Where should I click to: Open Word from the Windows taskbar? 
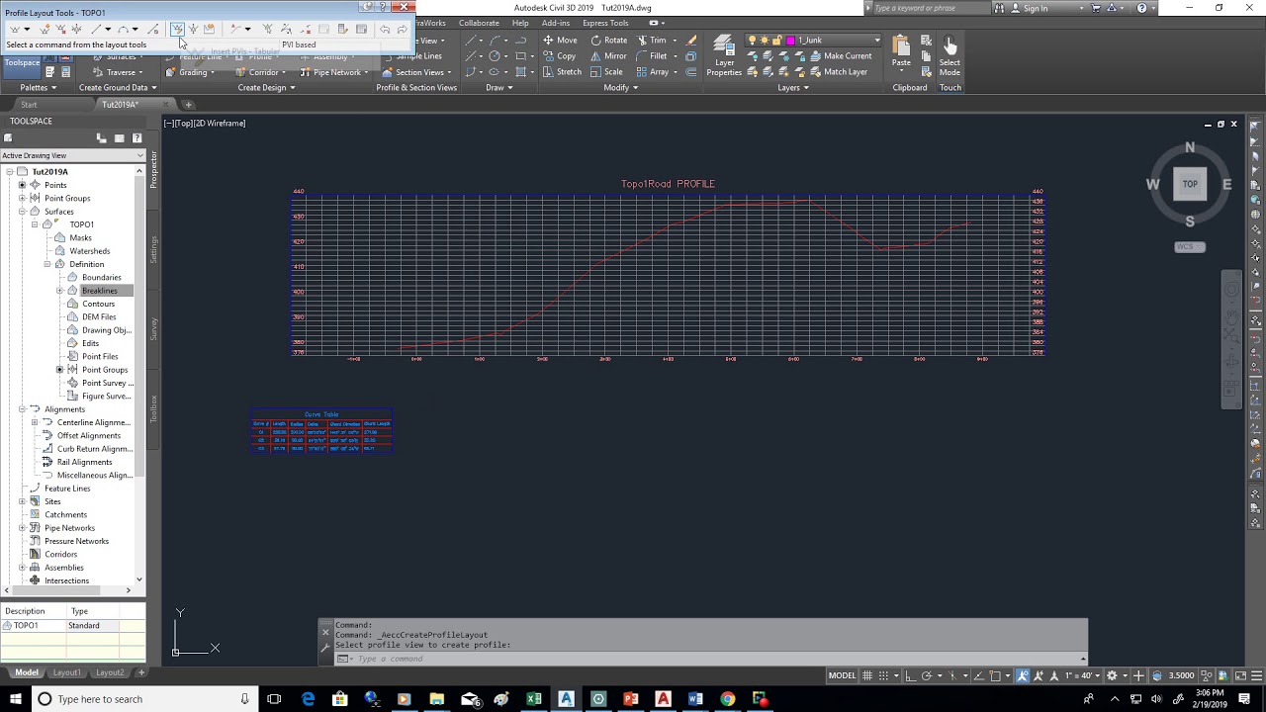pyautogui.click(x=695, y=699)
